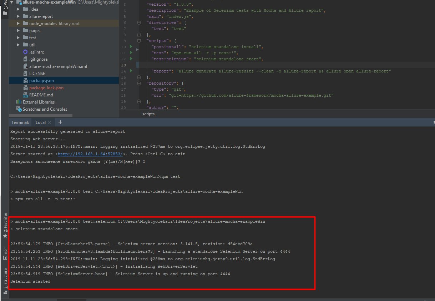Image resolution: width=435 pixels, height=301 pixels.
Task: Click "Selenium started" terminal output line
Action: (30, 281)
